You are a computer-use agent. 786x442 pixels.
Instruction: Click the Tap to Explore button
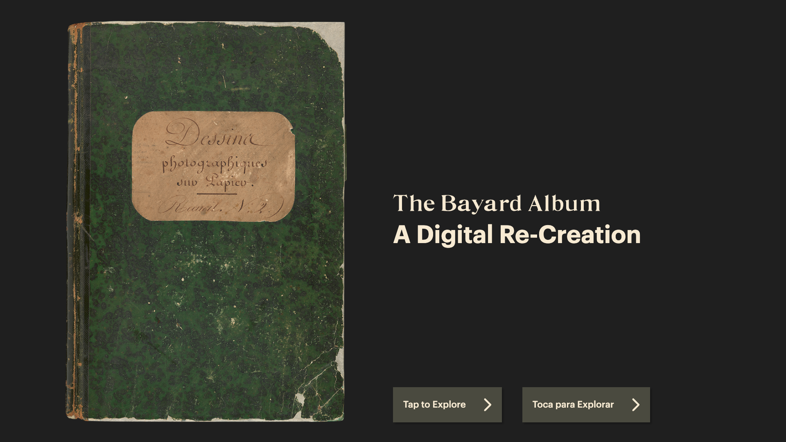pos(447,404)
